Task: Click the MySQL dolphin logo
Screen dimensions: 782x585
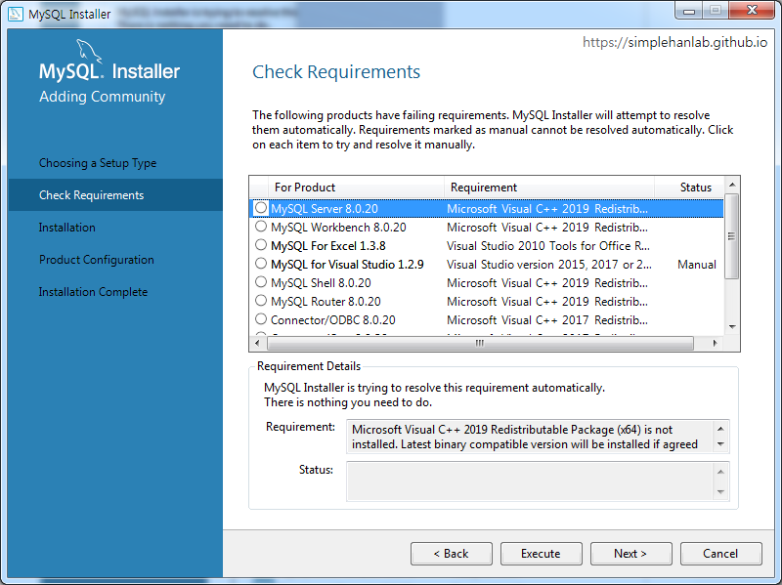Action: pos(89,52)
